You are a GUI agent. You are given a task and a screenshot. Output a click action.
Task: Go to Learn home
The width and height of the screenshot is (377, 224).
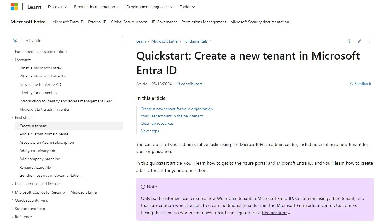34,7
